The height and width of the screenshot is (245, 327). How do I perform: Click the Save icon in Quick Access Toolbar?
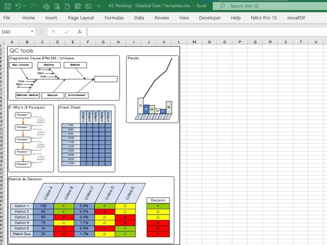pos(8,6)
